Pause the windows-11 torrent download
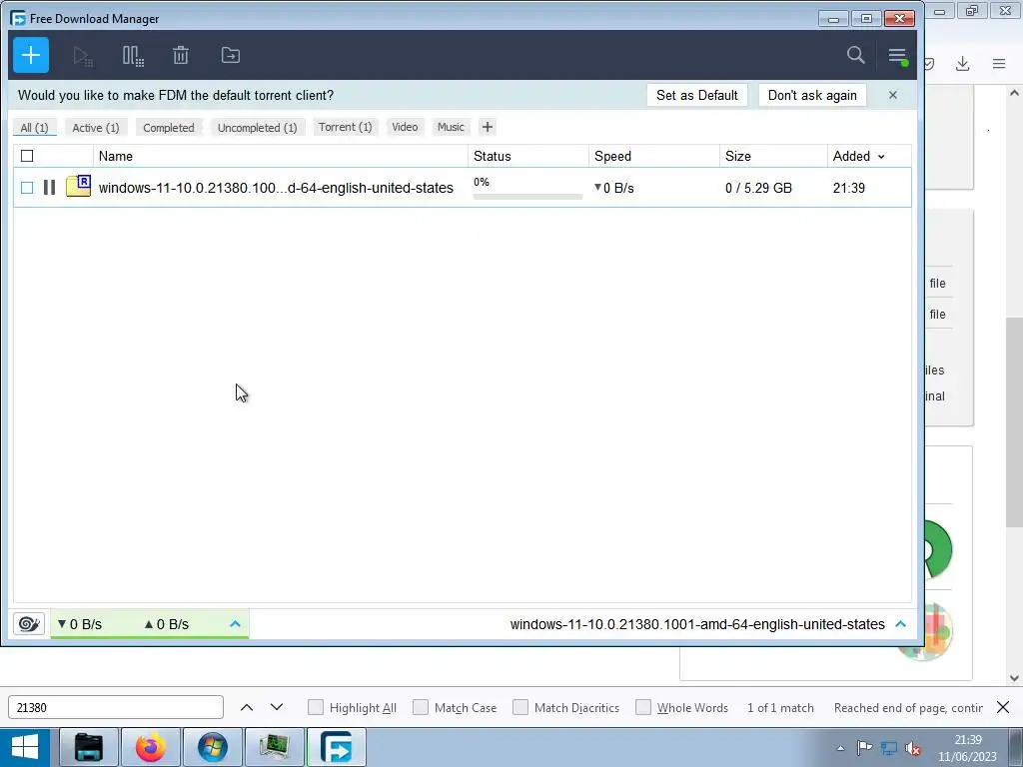The height and width of the screenshot is (767, 1023). click(49, 188)
